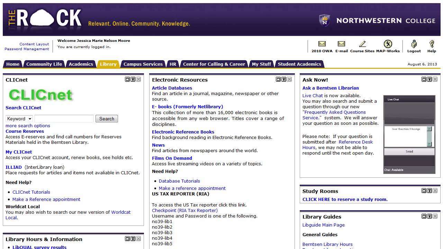Image resolution: width=443 pixels, height=249 pixels.
Task: Collapse the CLICnet panel
Action: tap(133, 79)
